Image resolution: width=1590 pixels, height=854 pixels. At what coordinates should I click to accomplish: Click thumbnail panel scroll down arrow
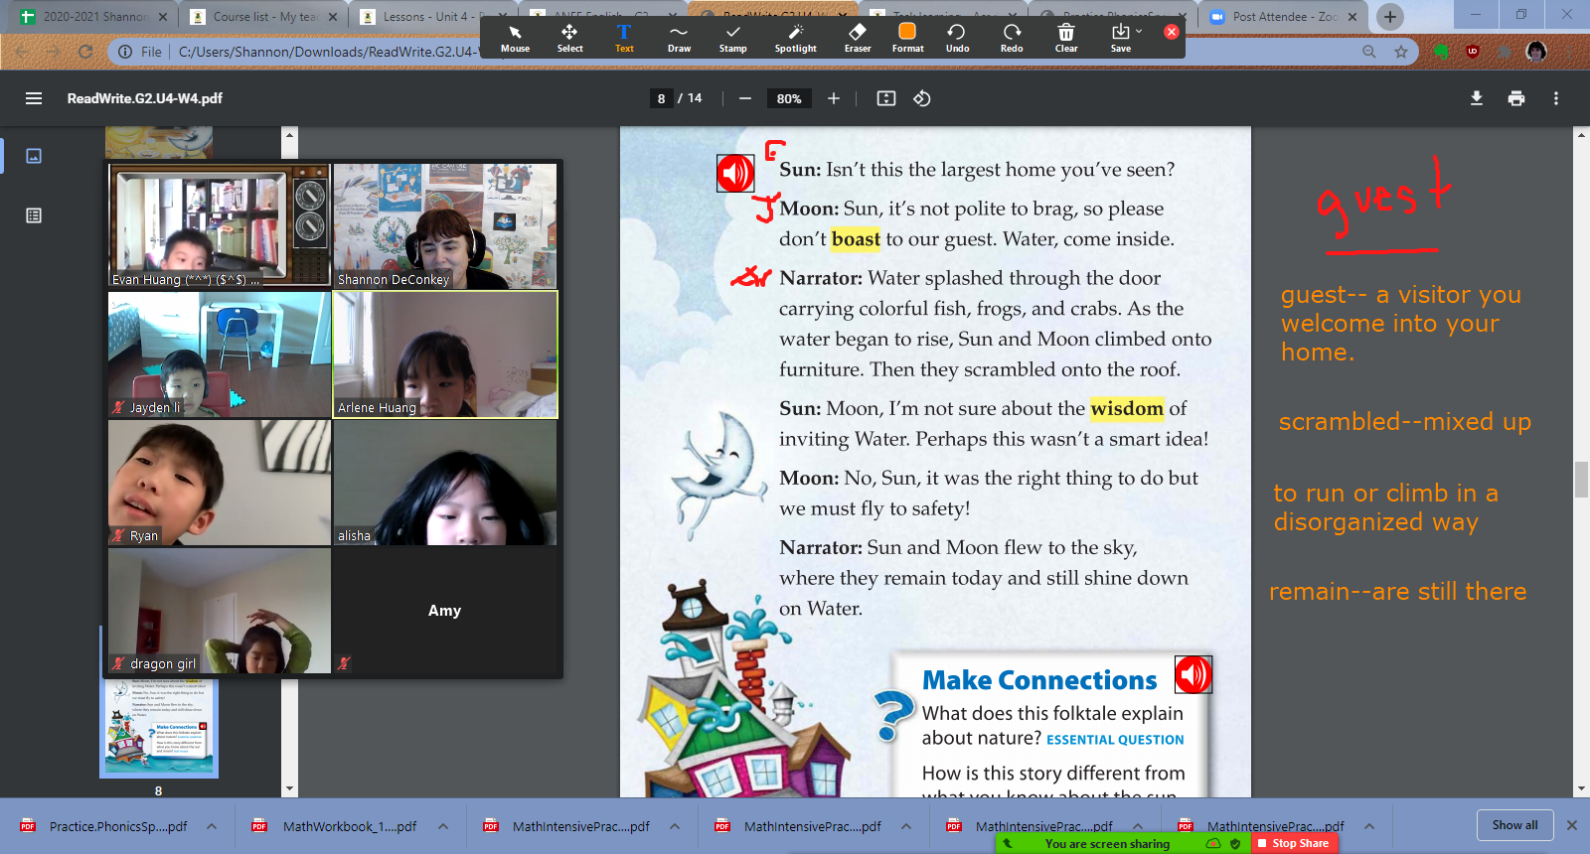289,789
